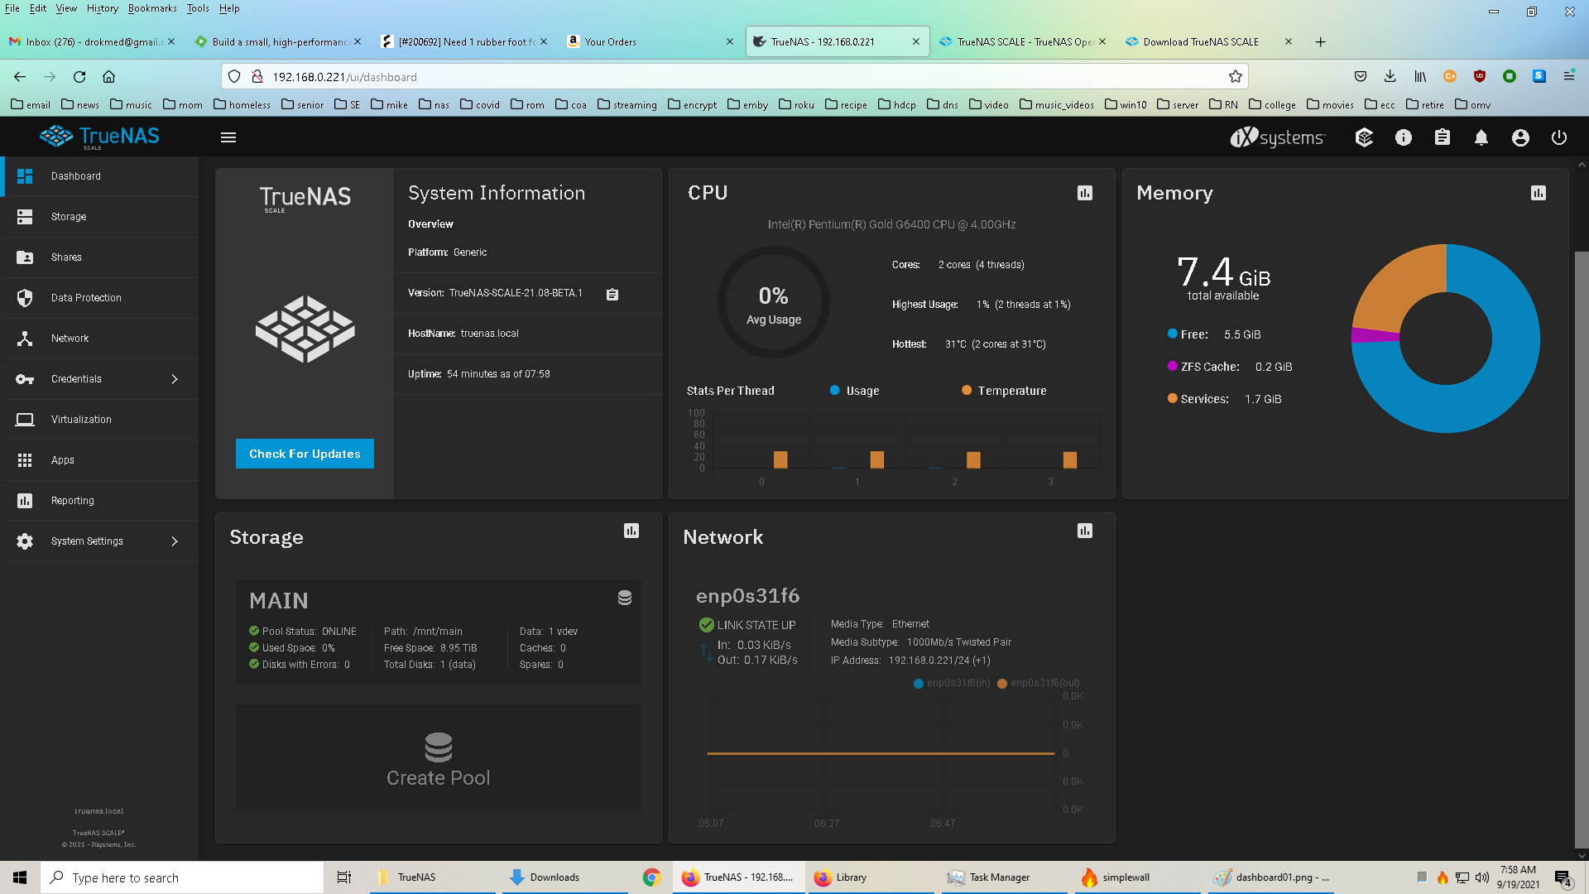
Task: Click the Check For Updates button
Action: (305, 454)
